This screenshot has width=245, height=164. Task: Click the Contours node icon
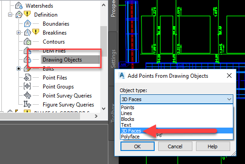[27, 41]
